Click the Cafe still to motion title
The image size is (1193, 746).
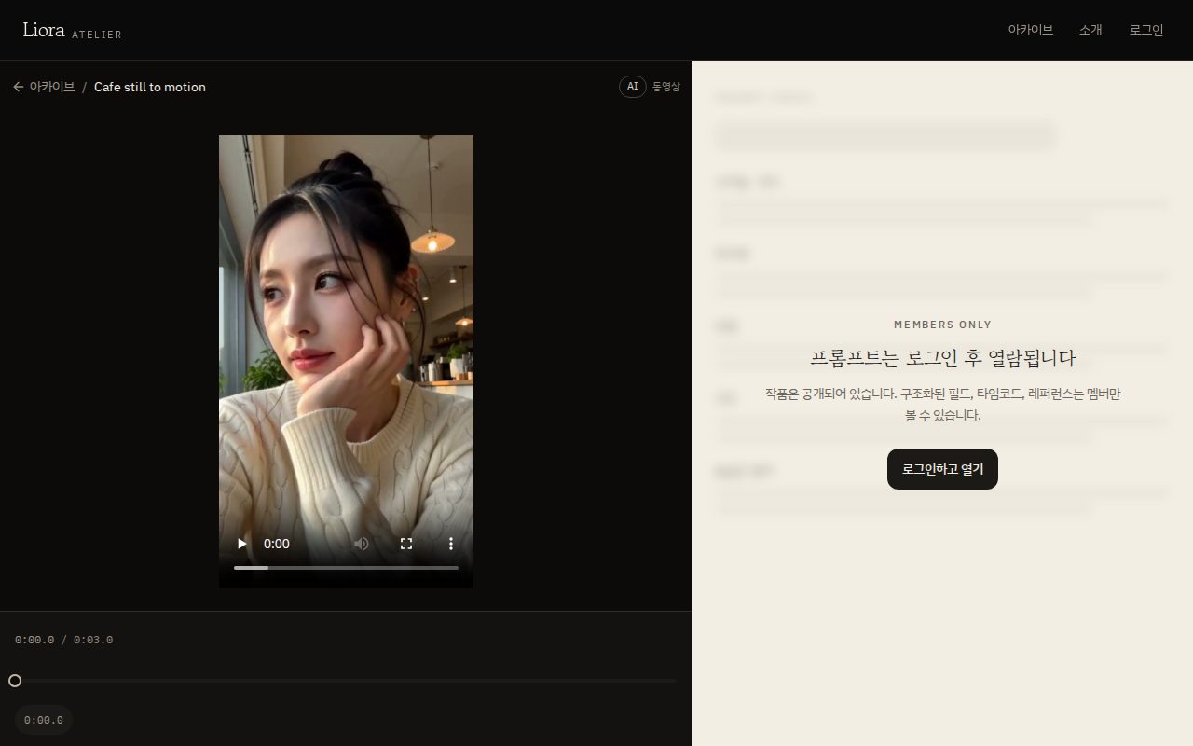tap(150, 87)
